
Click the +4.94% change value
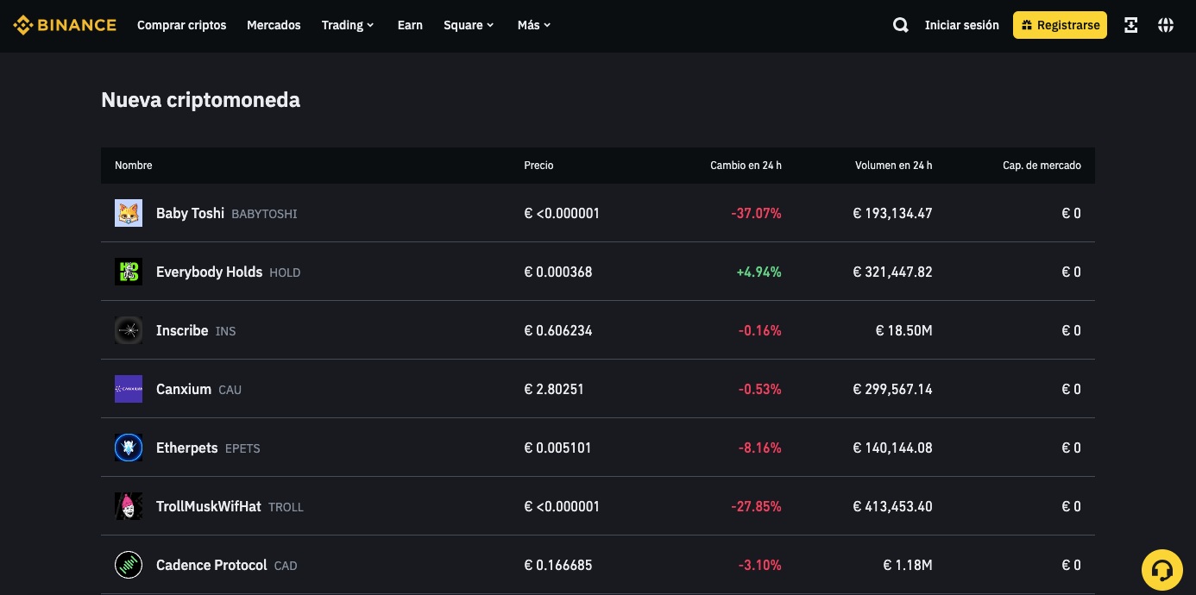[759, 272]
